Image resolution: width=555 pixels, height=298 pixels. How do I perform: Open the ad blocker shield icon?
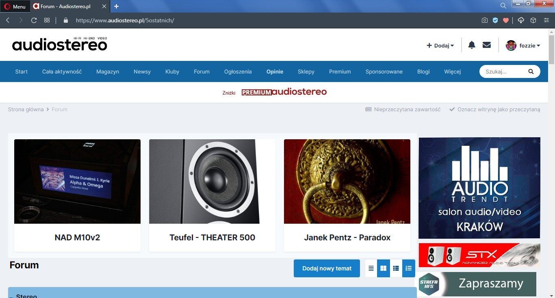click(x=495, y=20)
